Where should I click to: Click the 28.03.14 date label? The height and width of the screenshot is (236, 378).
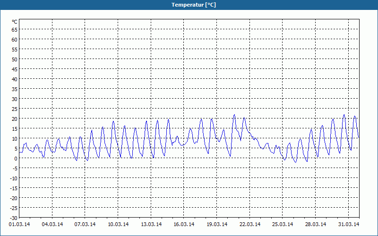[316, 224]
